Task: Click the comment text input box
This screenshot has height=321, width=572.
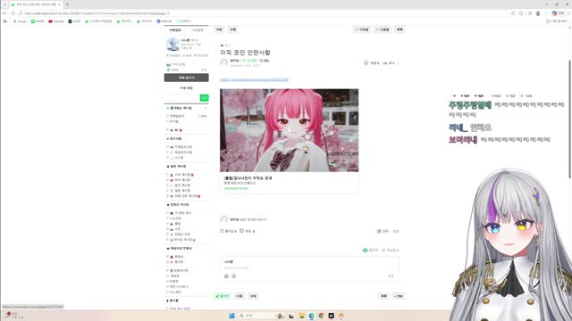Action: pyautogui.click(x=309, y=267)
